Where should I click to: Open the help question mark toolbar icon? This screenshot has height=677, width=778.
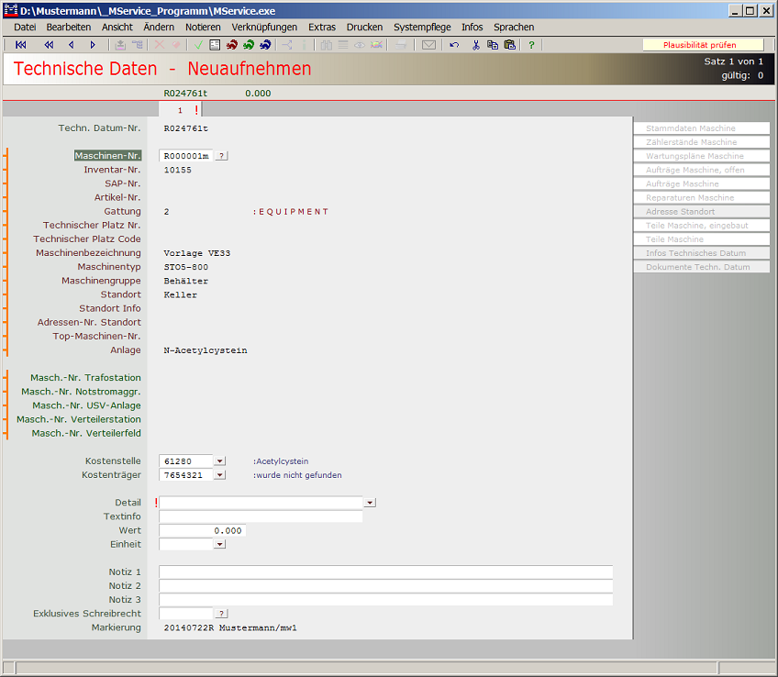click(x=531, y=45)
